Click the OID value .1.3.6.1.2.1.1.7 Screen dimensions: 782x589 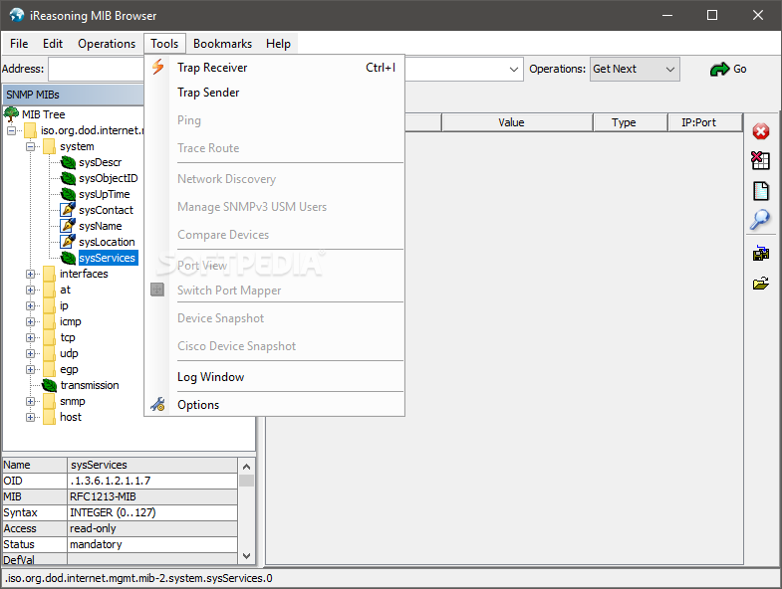(152, 481)
